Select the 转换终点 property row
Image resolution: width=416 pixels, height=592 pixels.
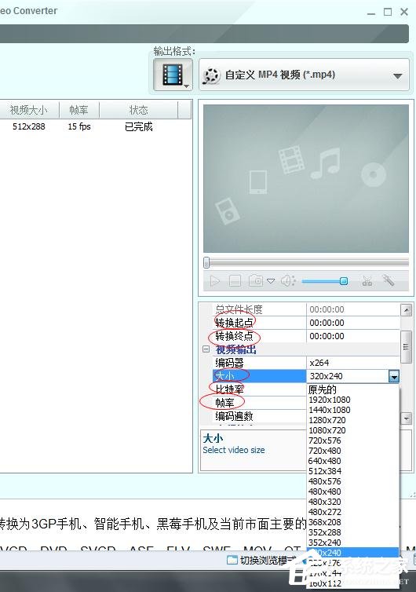[x=260, y=336]
